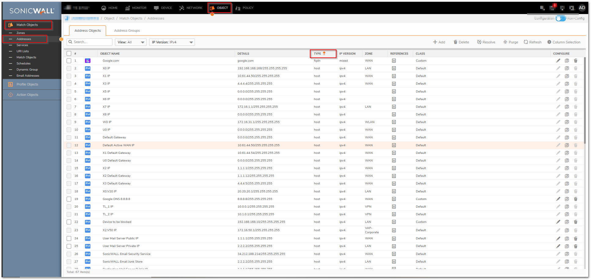Switch to Address Groups tab
591x280 pixels.
click(127, 31)
